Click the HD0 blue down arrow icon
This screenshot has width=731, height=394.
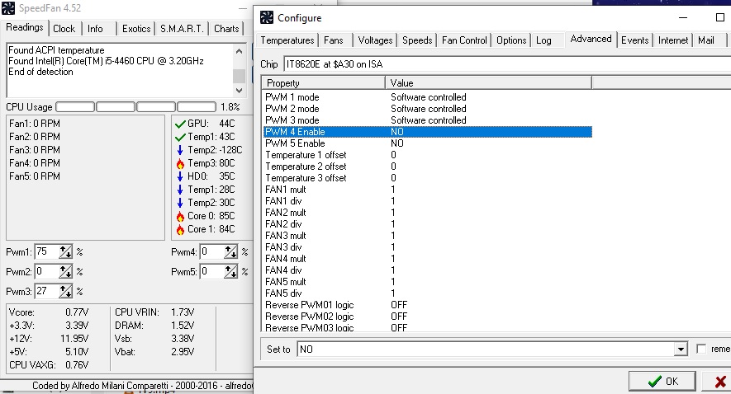tap(180, 176)
